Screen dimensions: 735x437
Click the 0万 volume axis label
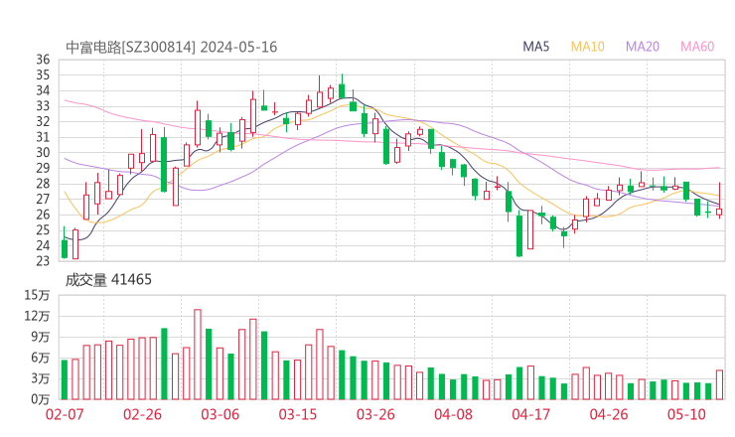pyautogui.click(x=41, y=399)
